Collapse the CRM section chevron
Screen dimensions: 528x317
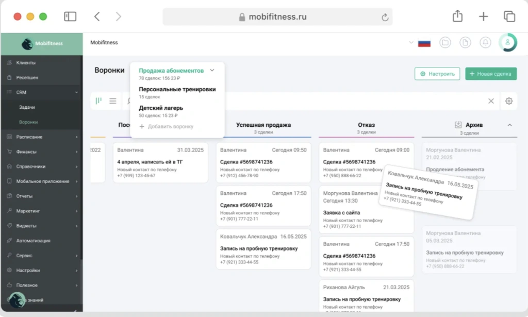click(77, 92)
